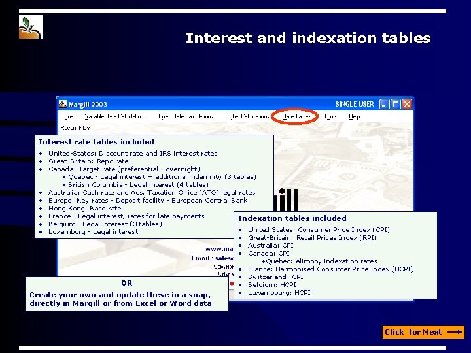Viewport: 471px width, 353px height.
Task: Open the Fixed Rate Calculations menu
Action: click(x=186, y=117)
